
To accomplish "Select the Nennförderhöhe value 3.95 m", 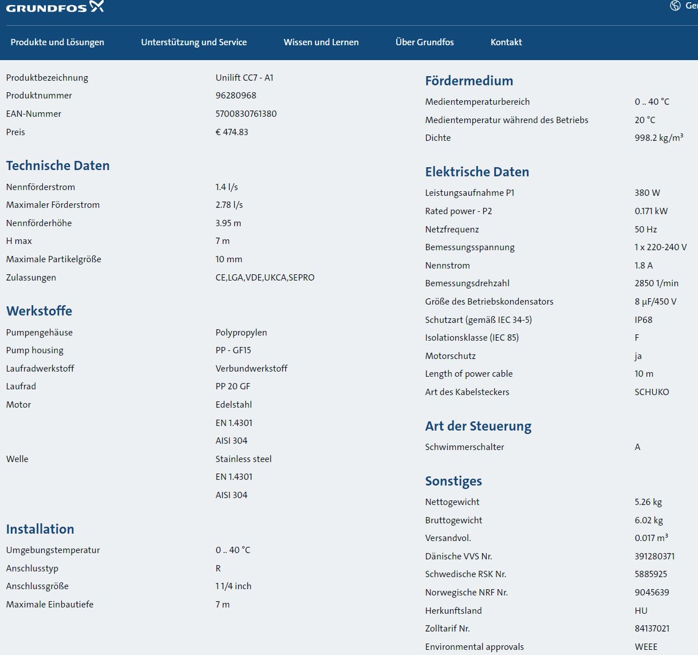I will [x=228, y=223].
